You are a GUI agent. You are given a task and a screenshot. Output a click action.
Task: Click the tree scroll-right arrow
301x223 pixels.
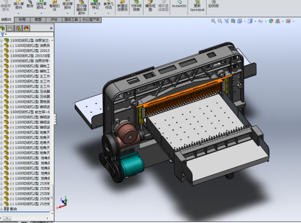point(47,218)
